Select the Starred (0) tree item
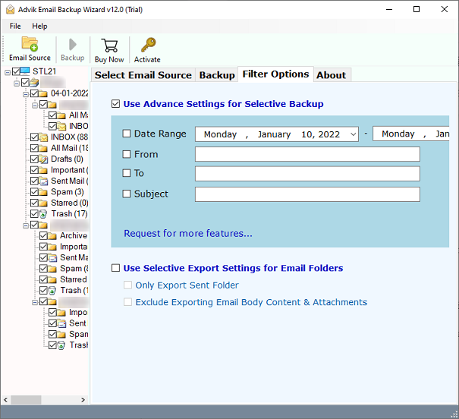 pos(69,203)
